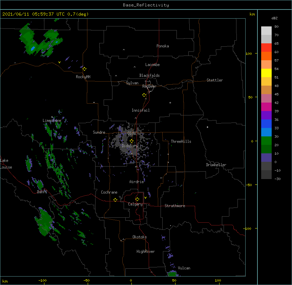Click the Airdrie city label
Screen dimensions: 292x285
point(137,182)
